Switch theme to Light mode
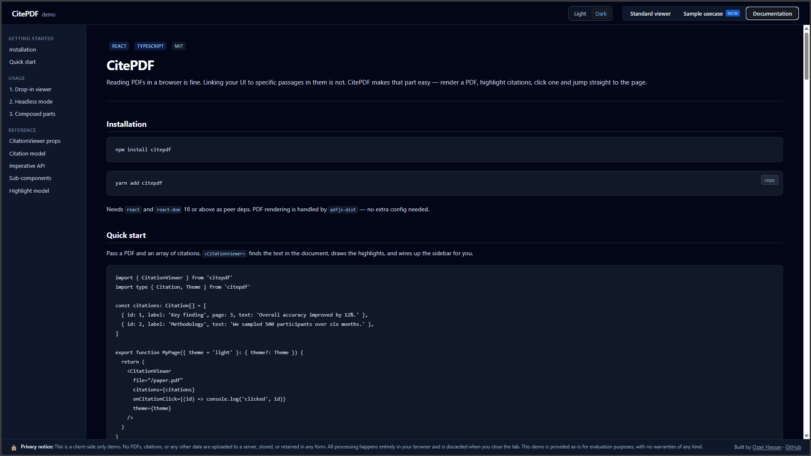Viewport: 811px width, 456px height. tap(580, 14)
